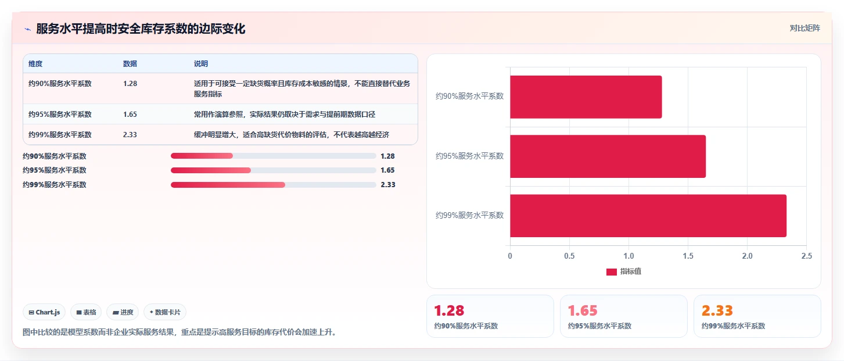
Task: Click progress label 约95%服务水平系数
Action: (x=55, y=170)
